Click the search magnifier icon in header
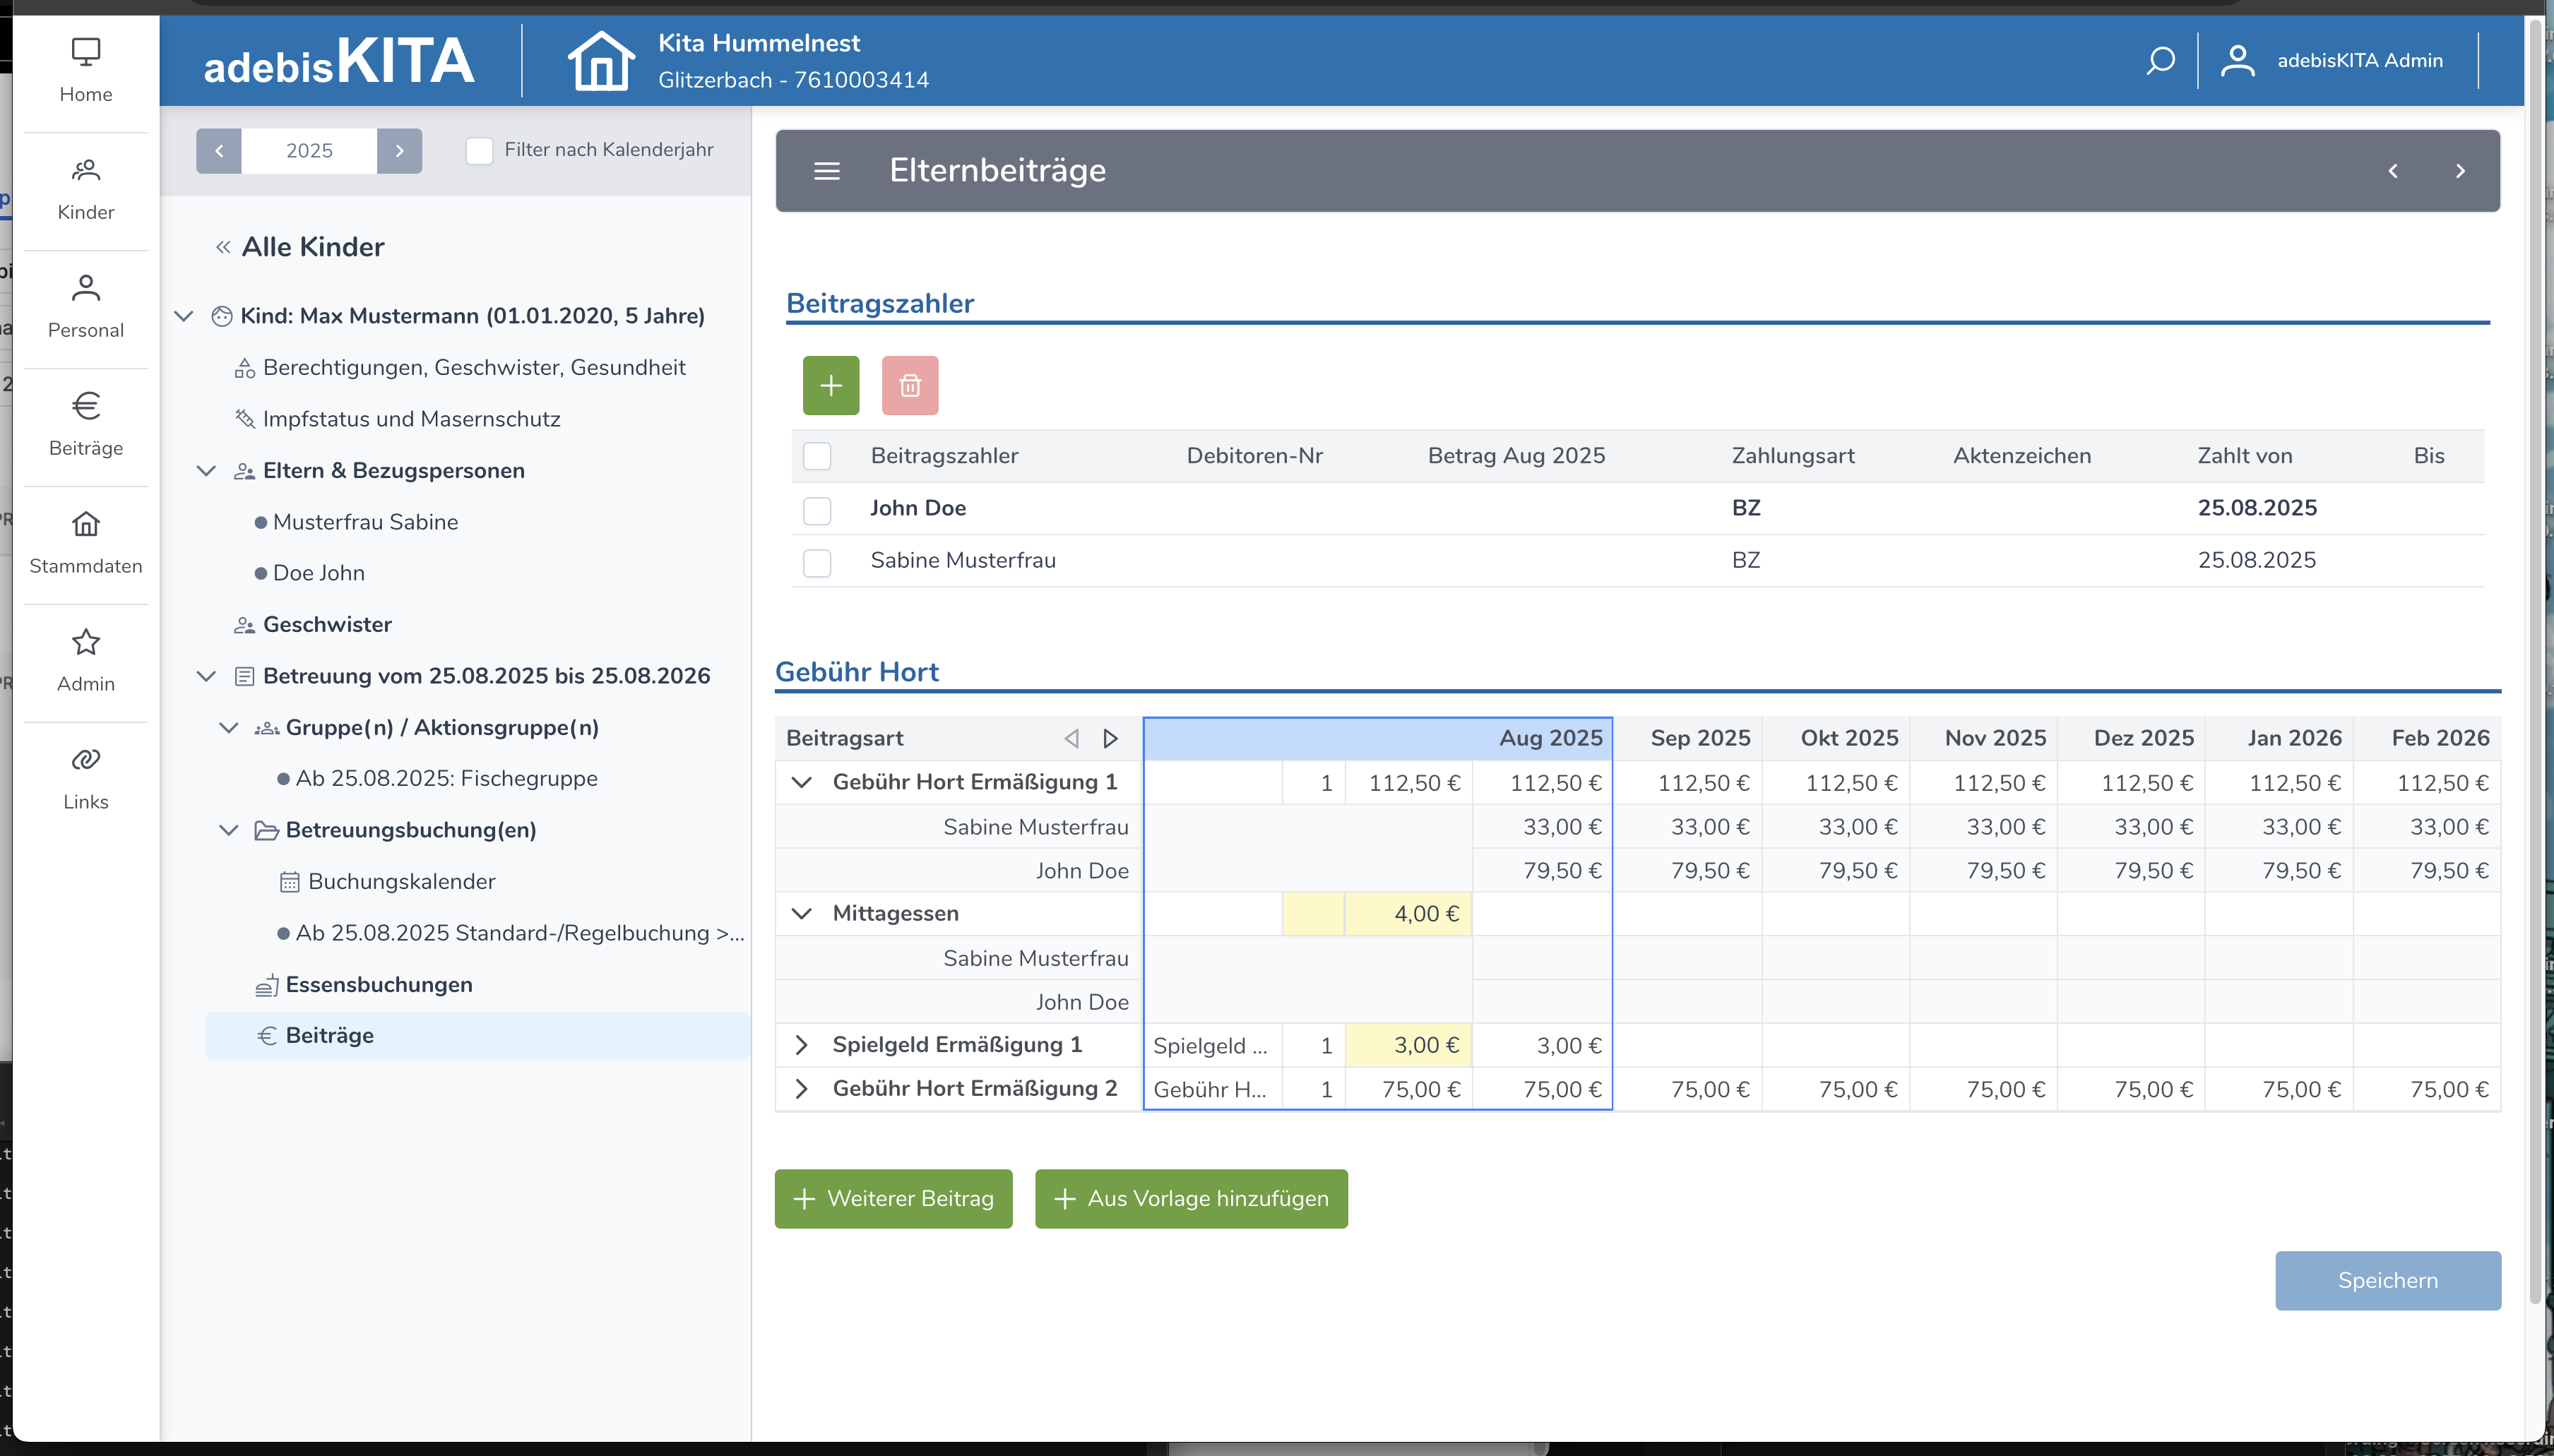Image resolution: width=2554 pixels, height=1456 pixels. point(2160,61)
